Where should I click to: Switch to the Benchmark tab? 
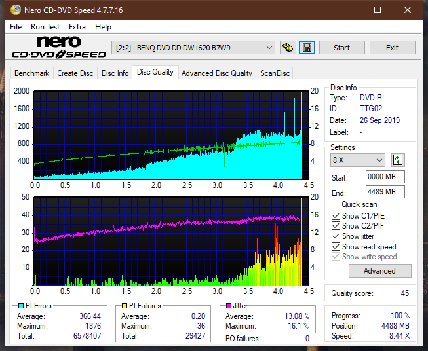31,73
